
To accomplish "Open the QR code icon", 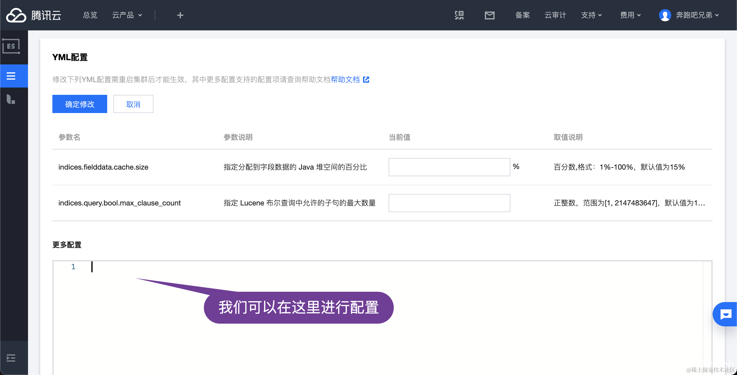I will click(459, 15).
